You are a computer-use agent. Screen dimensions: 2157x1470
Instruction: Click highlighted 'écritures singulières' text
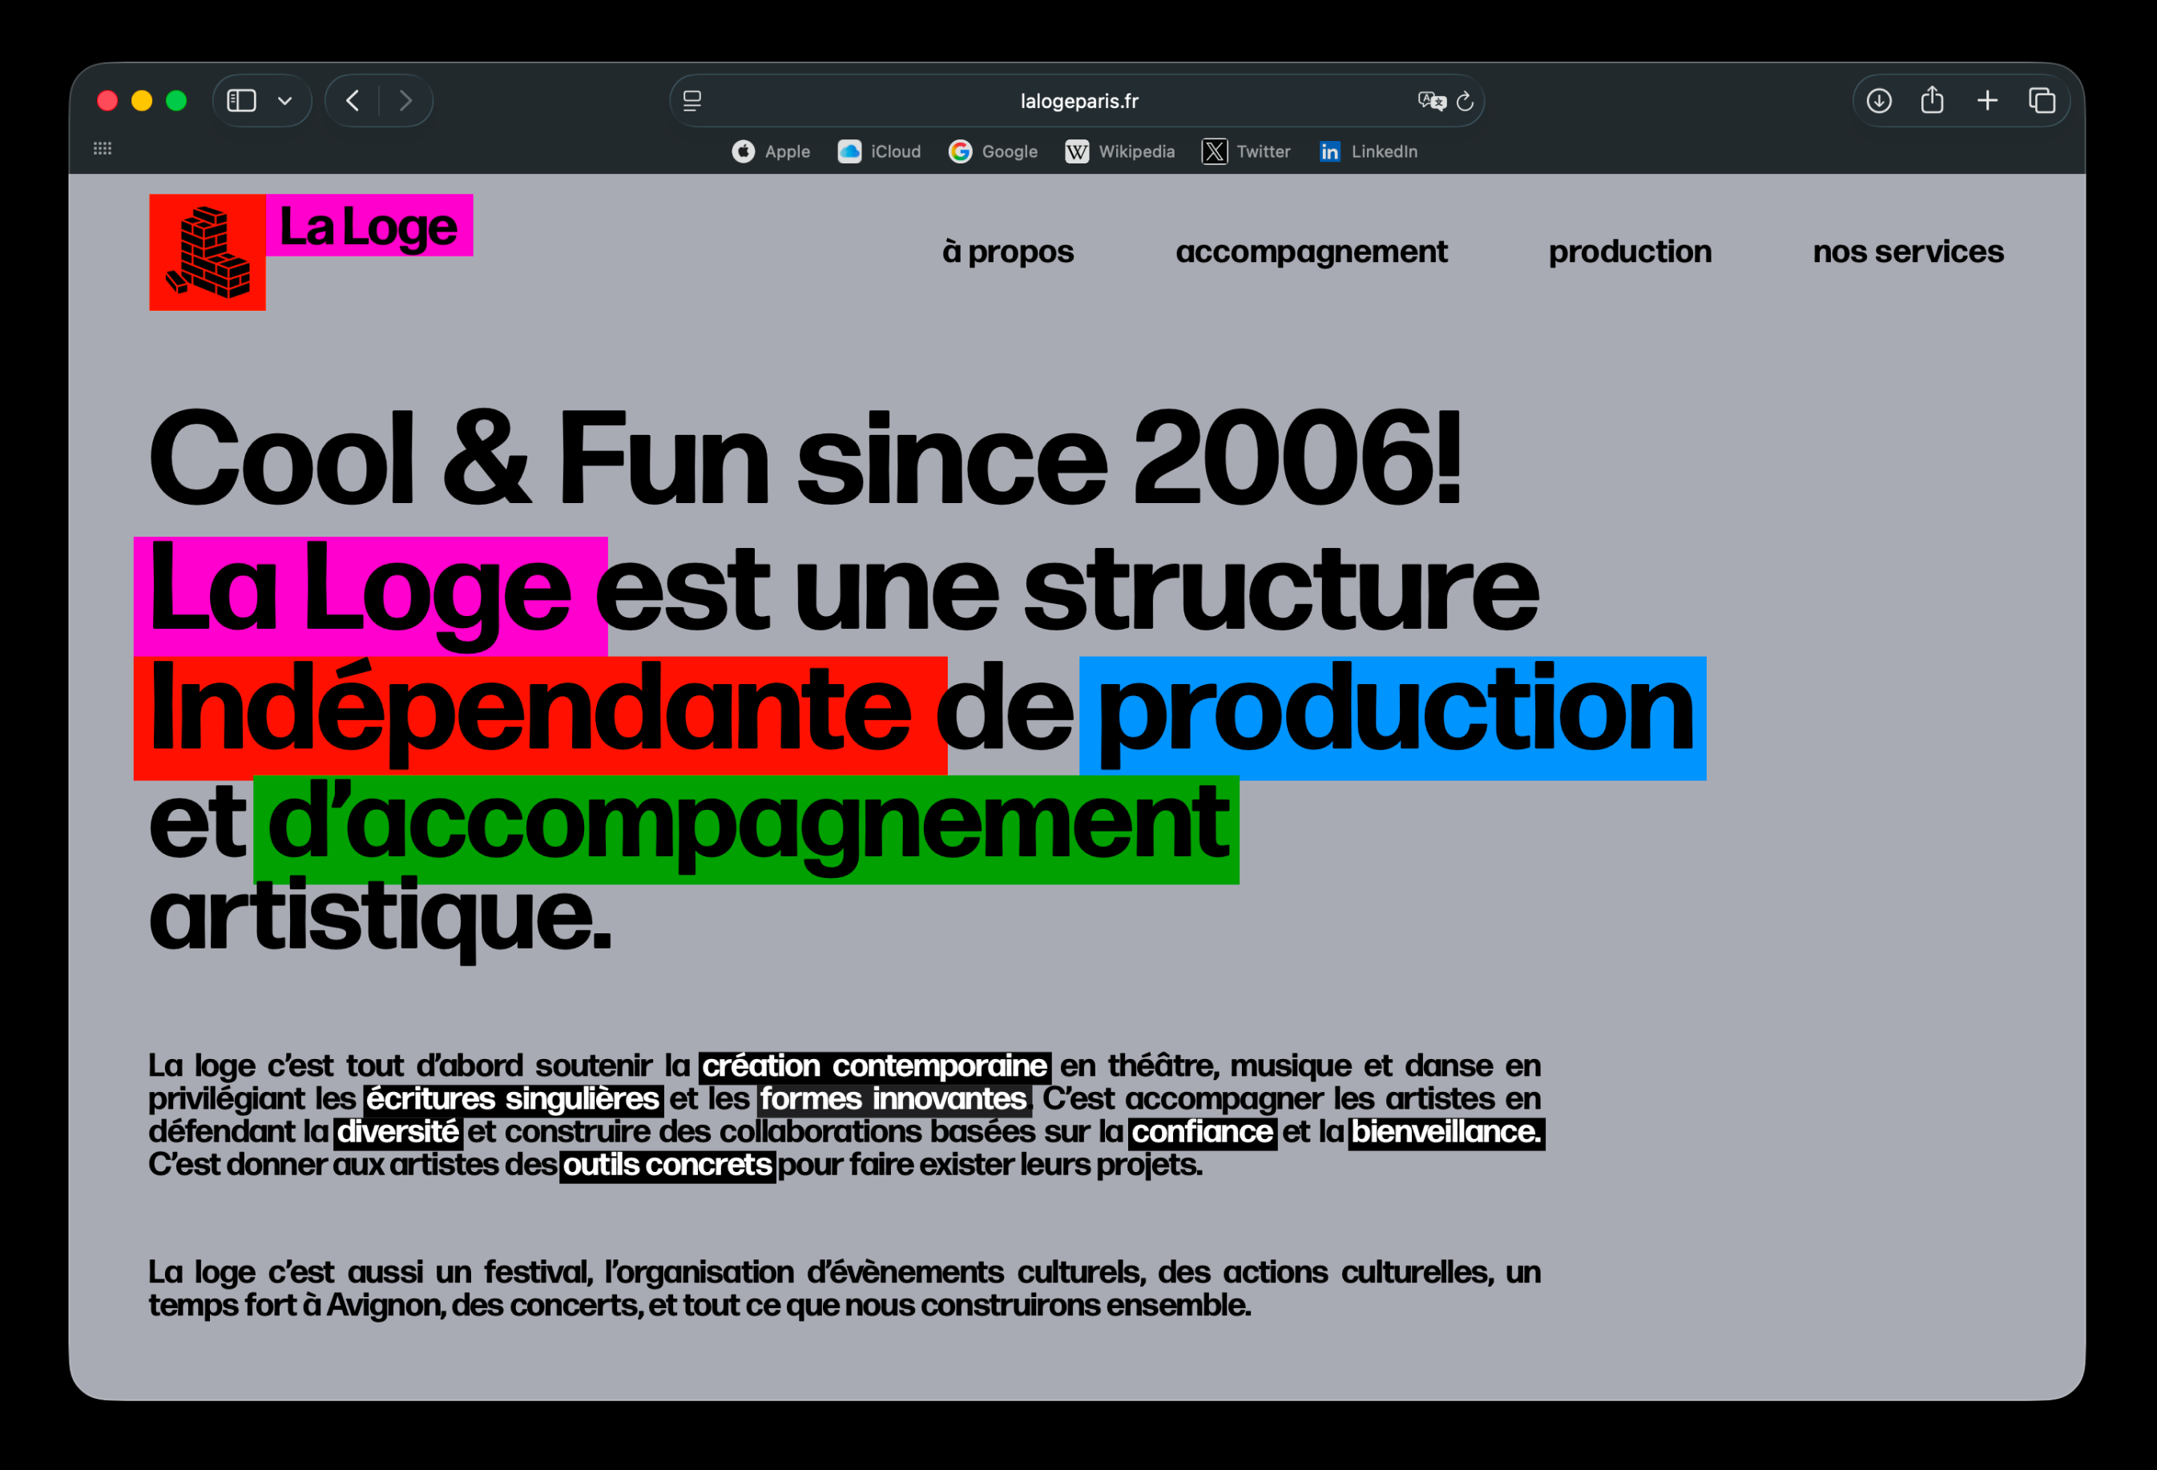pyautogui.click(x=514, y=1099)
